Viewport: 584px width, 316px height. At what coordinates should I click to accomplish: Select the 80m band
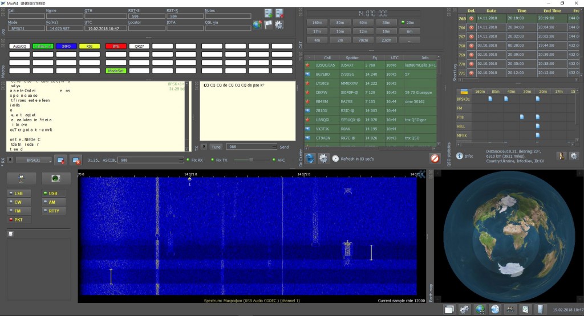click(340, 23)
